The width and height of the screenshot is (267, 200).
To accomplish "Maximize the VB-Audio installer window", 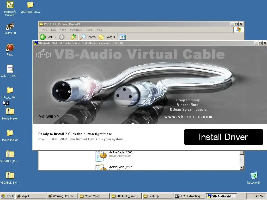I will pos(260,43).
